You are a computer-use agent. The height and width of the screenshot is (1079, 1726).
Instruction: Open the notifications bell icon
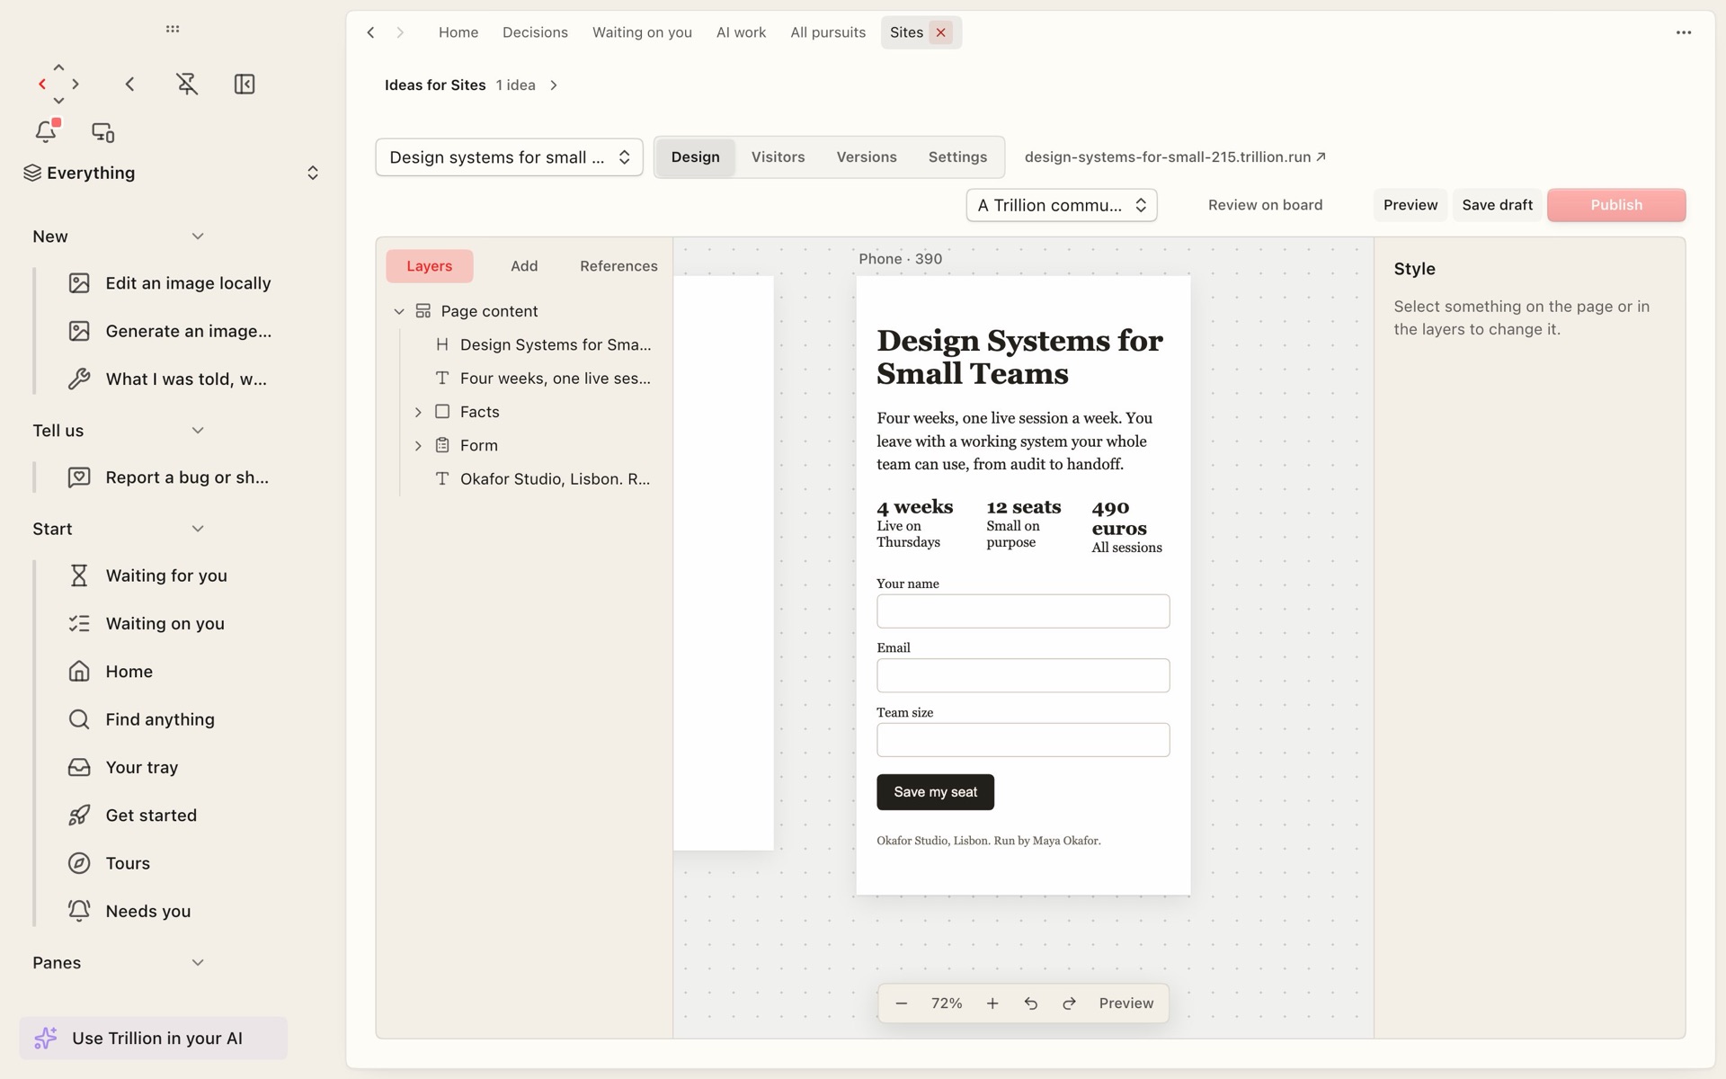(x=46, y=132)
